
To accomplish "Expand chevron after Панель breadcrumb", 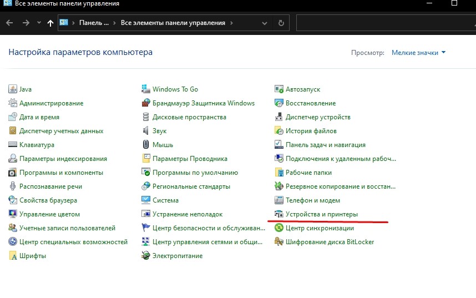I will coord(114,23).
